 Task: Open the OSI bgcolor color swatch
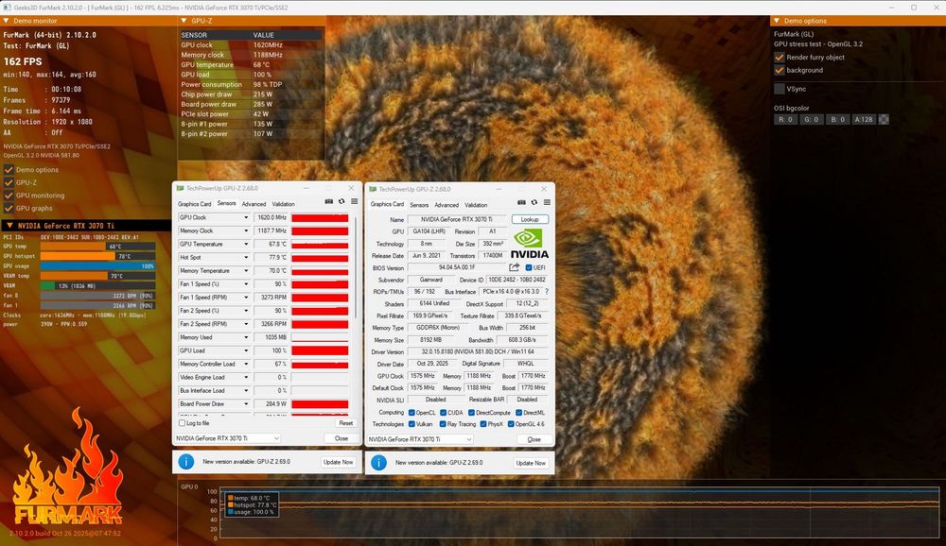coord(884,120)
